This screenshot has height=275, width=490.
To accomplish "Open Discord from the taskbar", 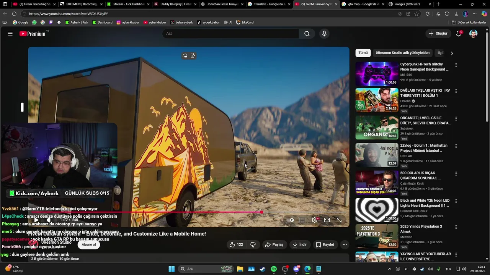I will point(296,269).
